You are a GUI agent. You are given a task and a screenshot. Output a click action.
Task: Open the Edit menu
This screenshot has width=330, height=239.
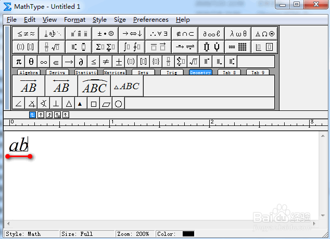[x=30, y=20]
